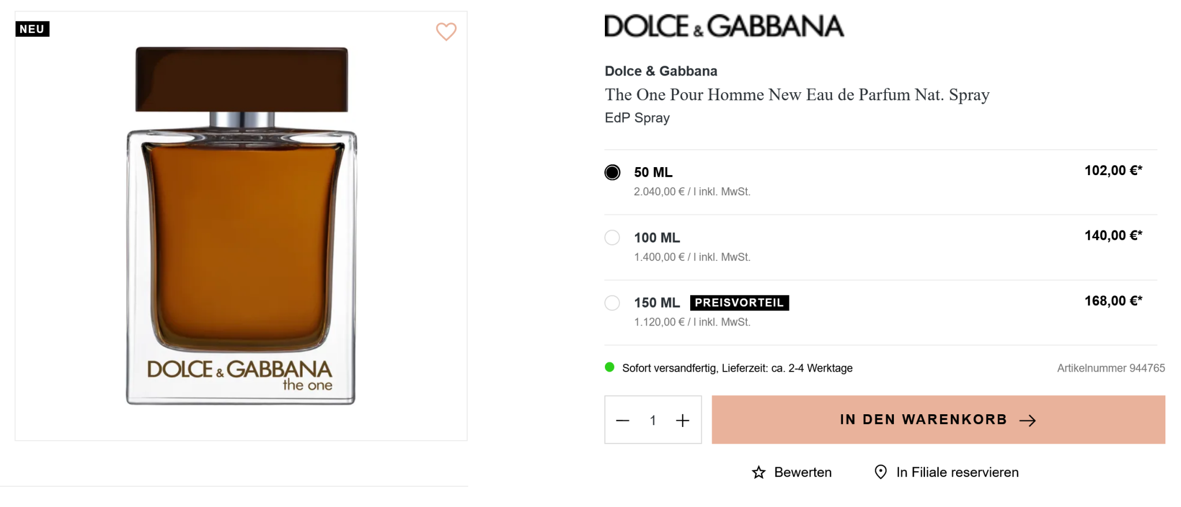
Task: Open the Dolce & Gabbana brand logo
Action: coord(724,27)
